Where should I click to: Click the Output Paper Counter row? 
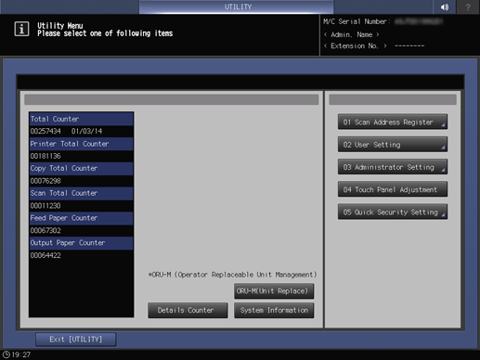coord(81,243)
